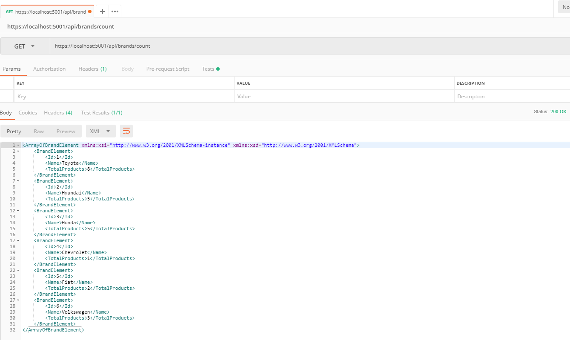Viewport: 570px width, 340px height.
Task: Open the environment dropdown at top right
Action: (564, 7)
